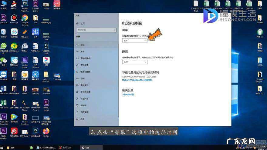Select the Adobe After Effects 2020 icon
The width and height of the screenshot is (267, 150).
point(4,119)
